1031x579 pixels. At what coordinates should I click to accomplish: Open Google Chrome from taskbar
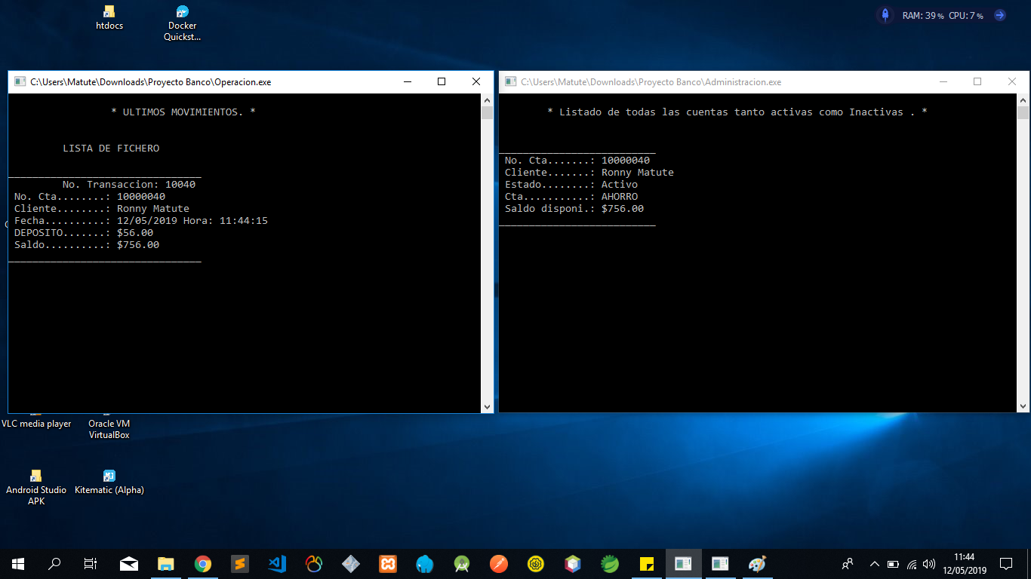point(202,563)
